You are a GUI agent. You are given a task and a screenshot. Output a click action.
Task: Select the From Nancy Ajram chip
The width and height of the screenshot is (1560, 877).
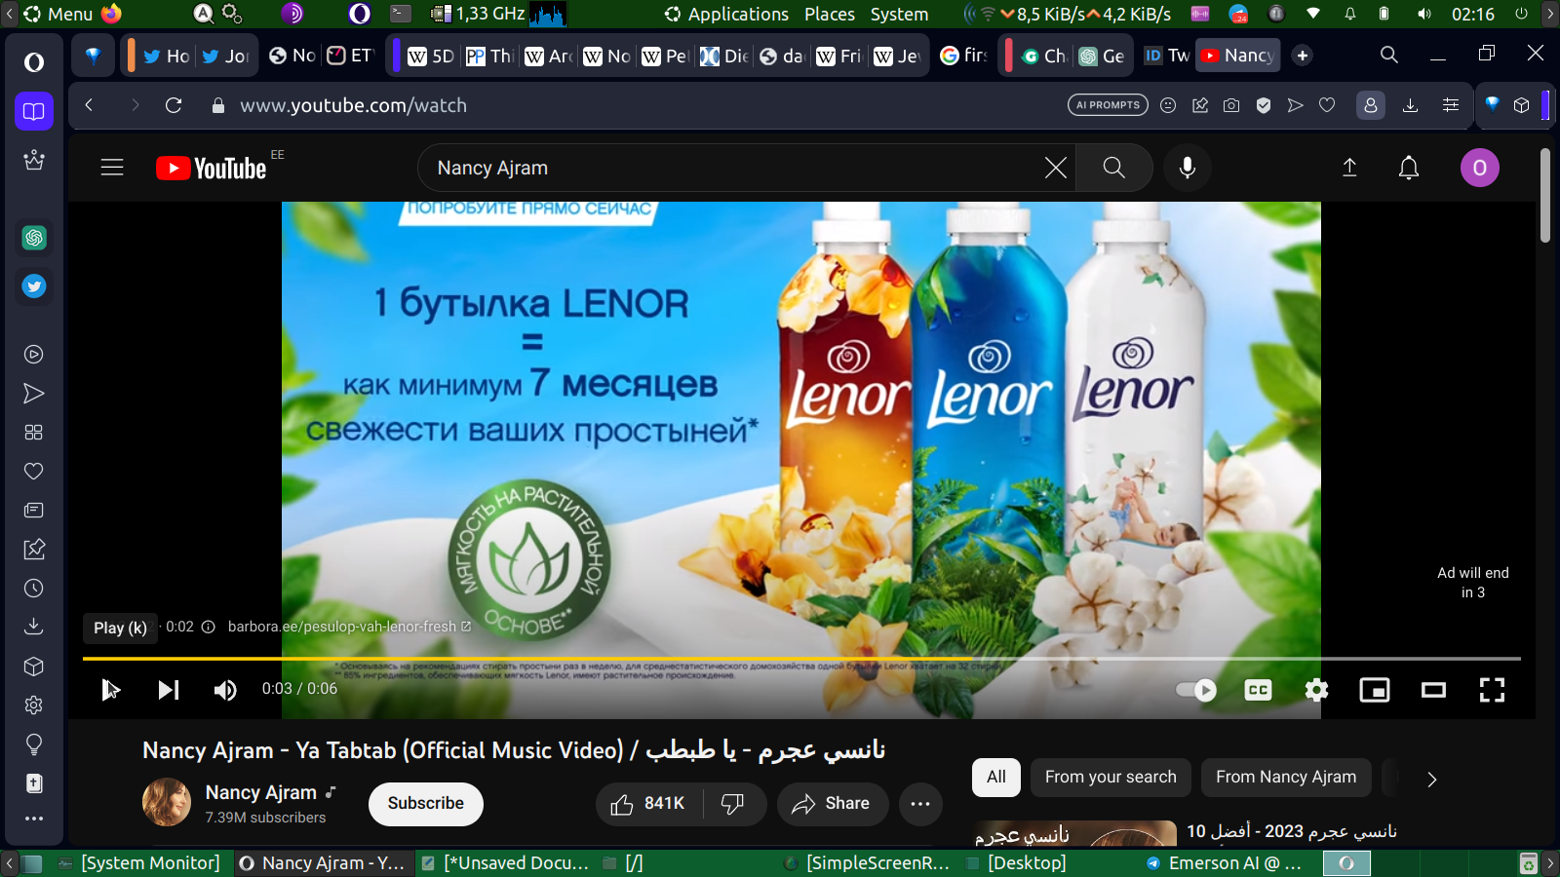pos(1286,778)
